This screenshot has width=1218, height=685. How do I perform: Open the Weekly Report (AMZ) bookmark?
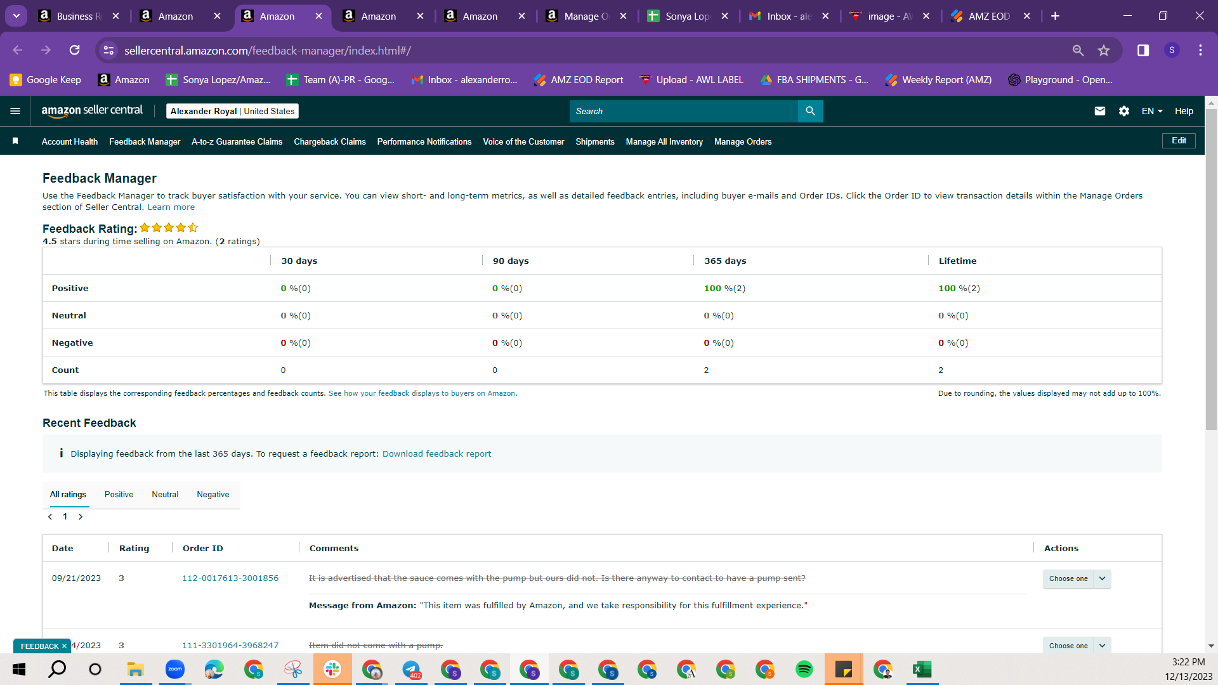939,79
